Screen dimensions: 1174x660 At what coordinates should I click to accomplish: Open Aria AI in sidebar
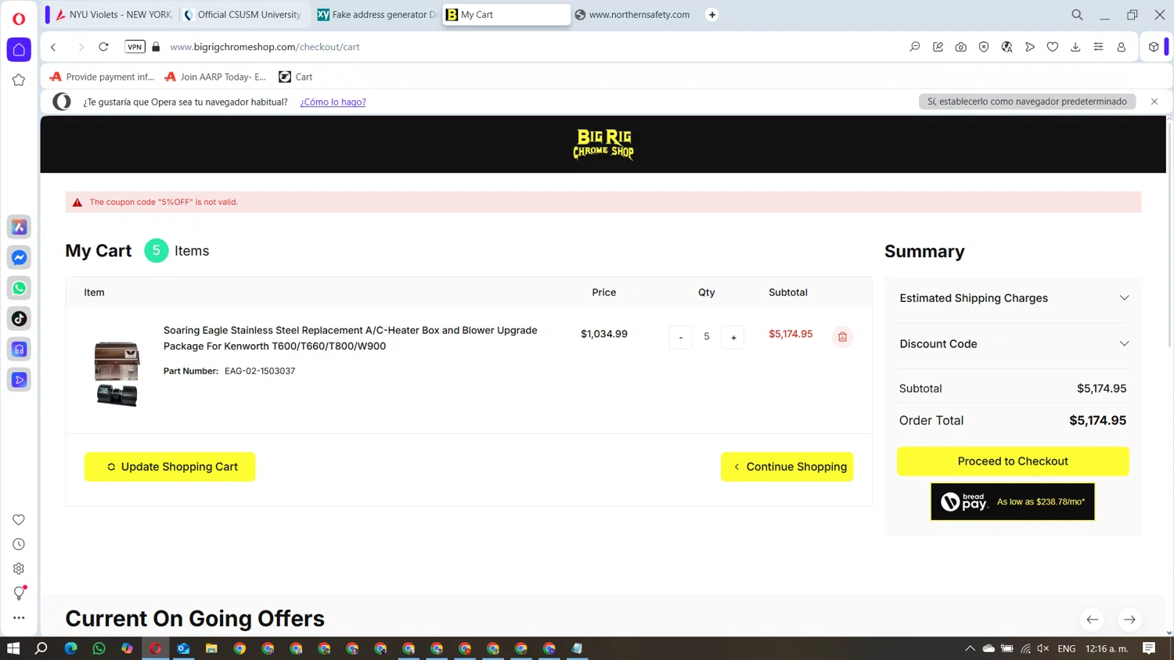click(19, 227)
